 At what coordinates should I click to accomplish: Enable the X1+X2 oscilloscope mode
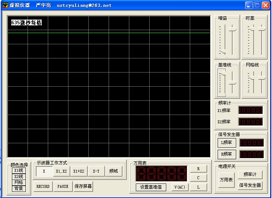[79, 171]
